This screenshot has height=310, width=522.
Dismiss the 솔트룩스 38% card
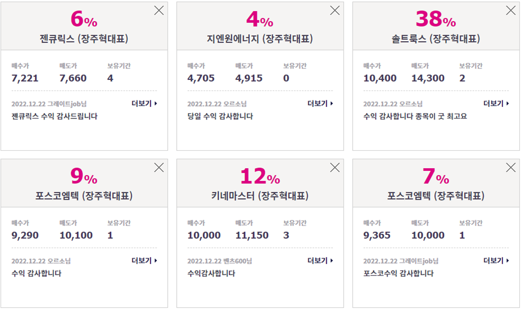click(x=510, y=11)
